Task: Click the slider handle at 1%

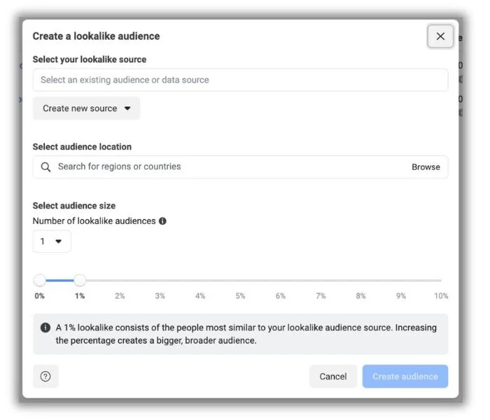Action: [80, 280]
